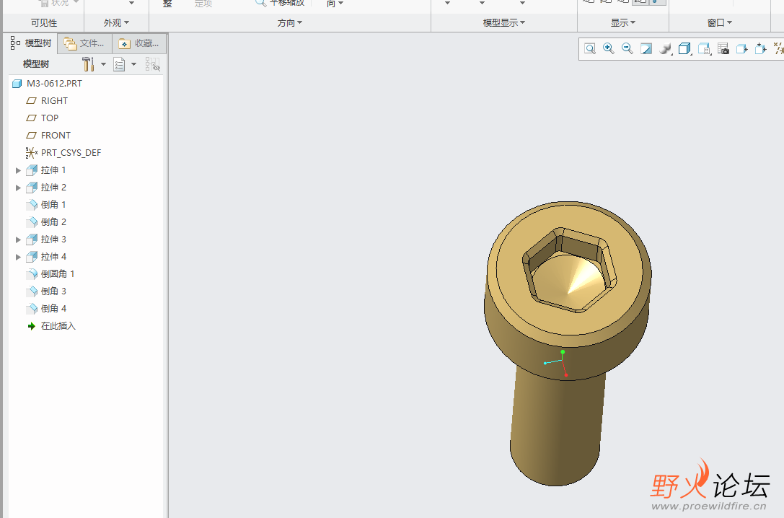Viewport: 784px width, 518px height.
Task: Click the hexagon socket on bolt head
Action: pyautogui.click(x=569, y=270)
